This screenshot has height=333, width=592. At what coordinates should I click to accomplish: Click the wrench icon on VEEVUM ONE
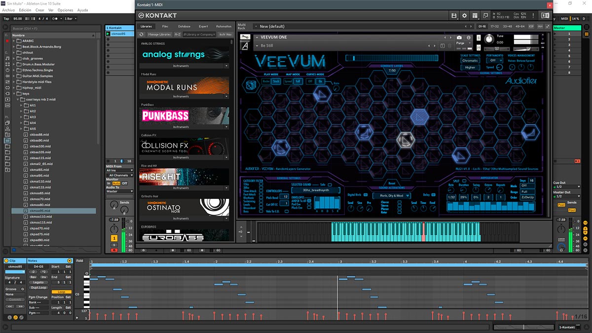[x=245, y=37]
